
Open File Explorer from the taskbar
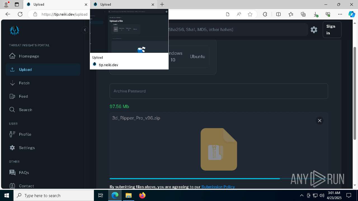128,195
